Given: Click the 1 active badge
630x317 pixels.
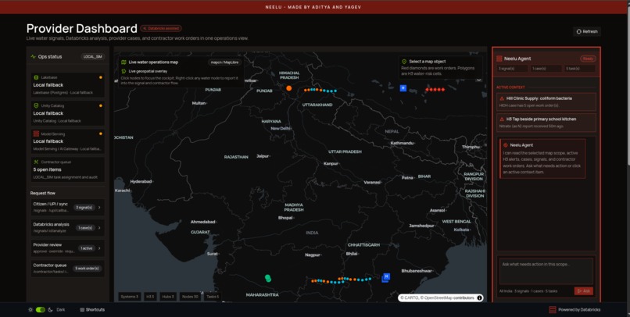Looking at the screenshot, I should [87, 248].
